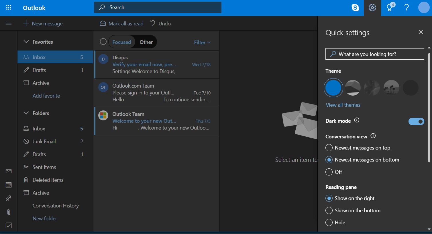Open Archive under Favorites

coord(55,83)
